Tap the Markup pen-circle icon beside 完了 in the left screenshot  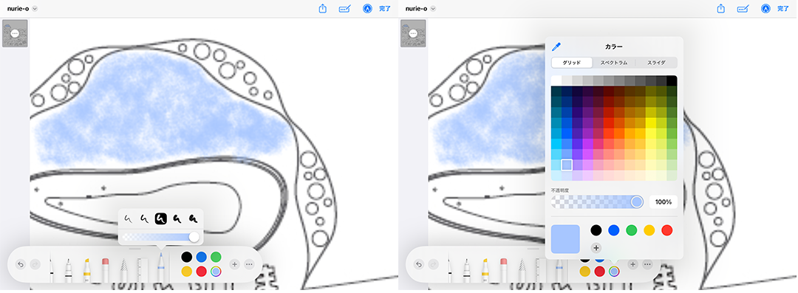tap(367, 9)
